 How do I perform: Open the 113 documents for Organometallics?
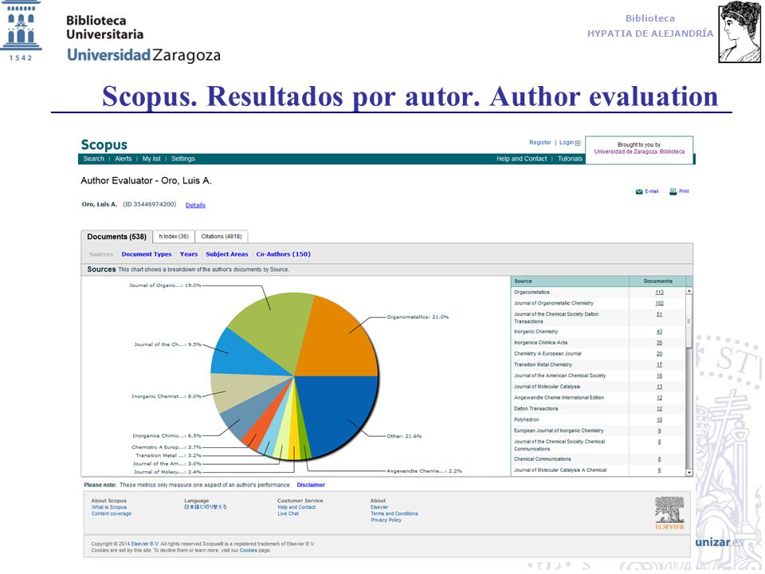coord(659,293)
